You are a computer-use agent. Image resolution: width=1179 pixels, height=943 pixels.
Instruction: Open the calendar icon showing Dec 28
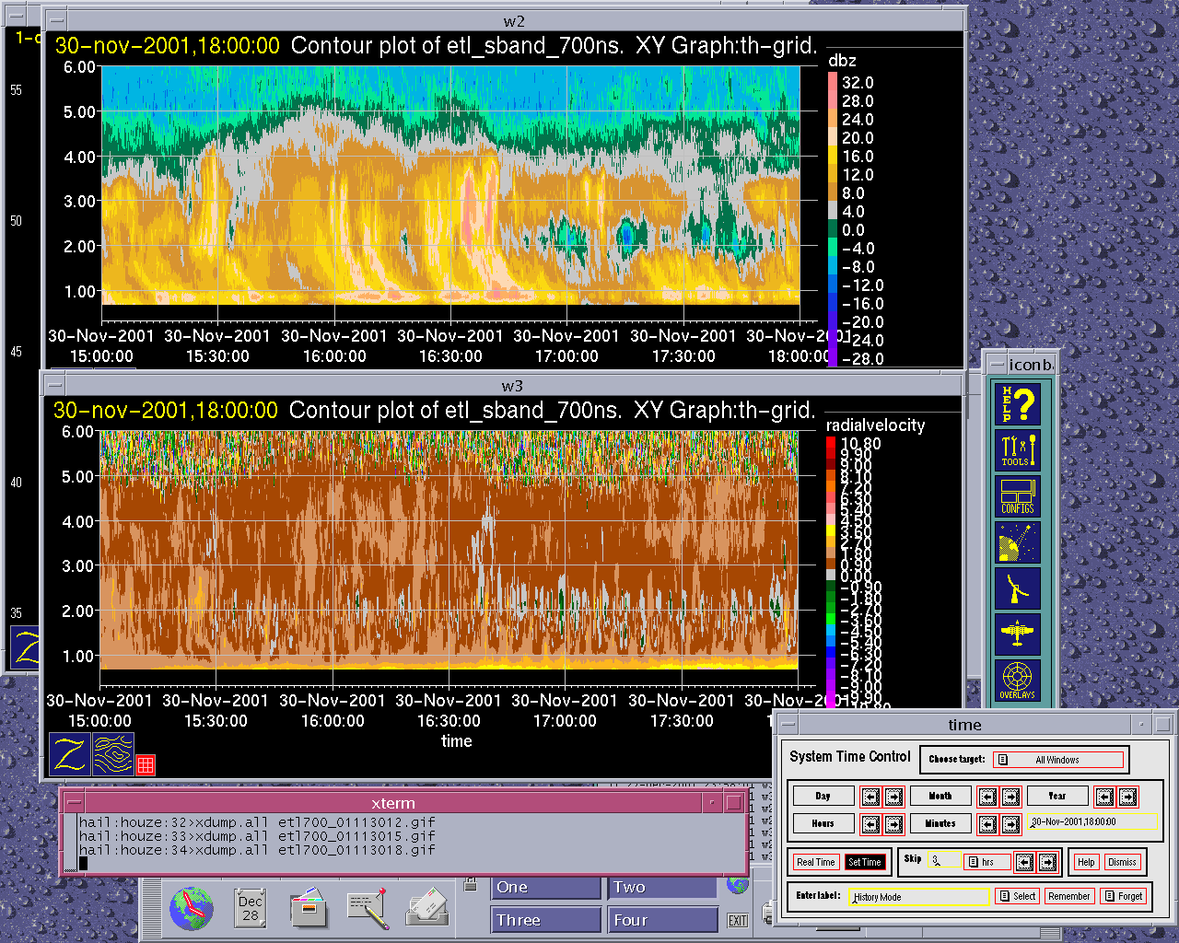coord(251,908)
